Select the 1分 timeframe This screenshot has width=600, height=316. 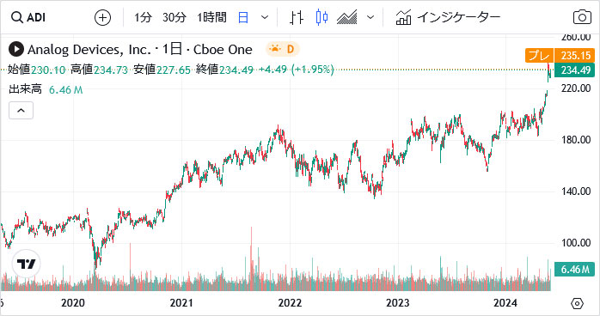(x=143, y=17)
